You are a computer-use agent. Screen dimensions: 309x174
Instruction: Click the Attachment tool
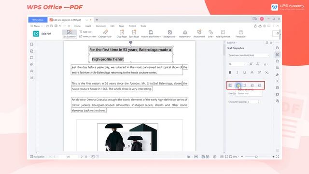(199, 34)
